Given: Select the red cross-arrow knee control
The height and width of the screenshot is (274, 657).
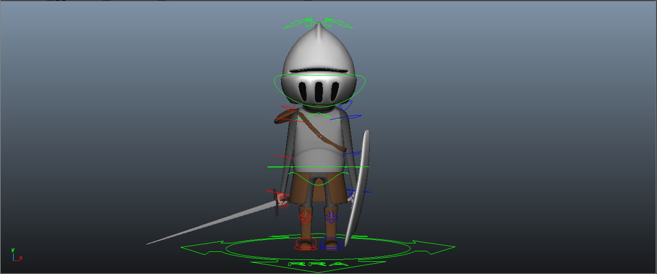Looking at the screenshot, I should [x=305, y=217].
